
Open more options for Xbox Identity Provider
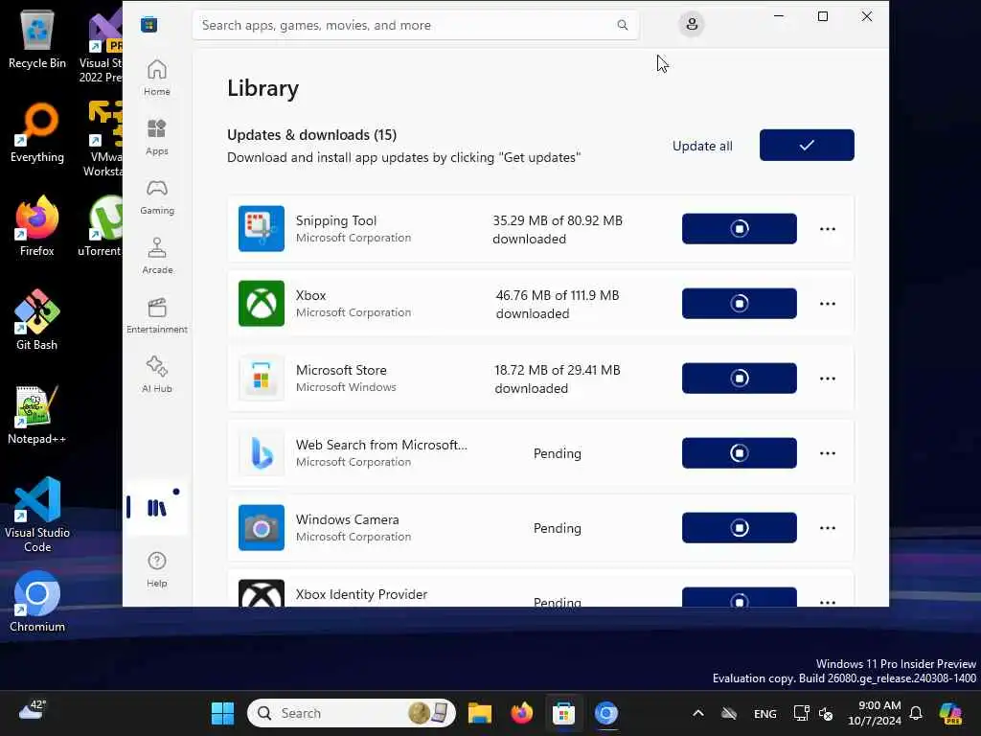[827, 601]
